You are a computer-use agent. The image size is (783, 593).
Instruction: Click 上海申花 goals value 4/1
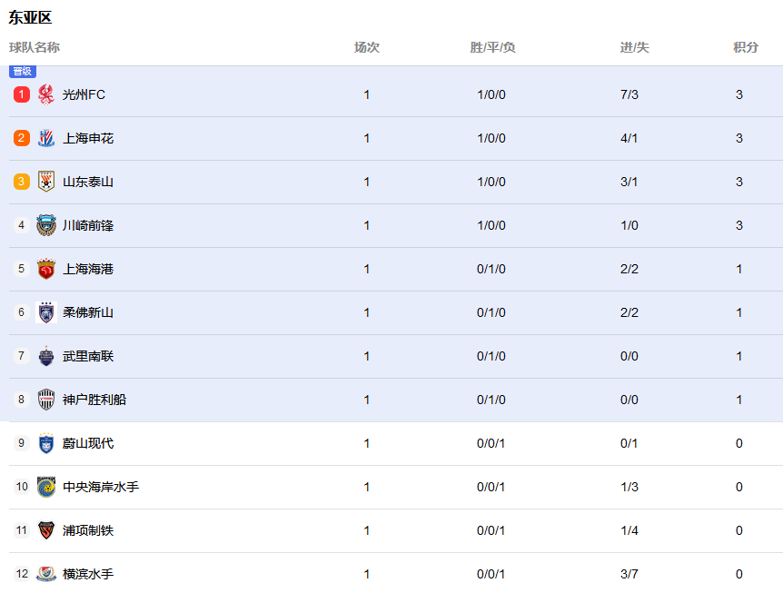pyautogui.click(x=629, y=138)
